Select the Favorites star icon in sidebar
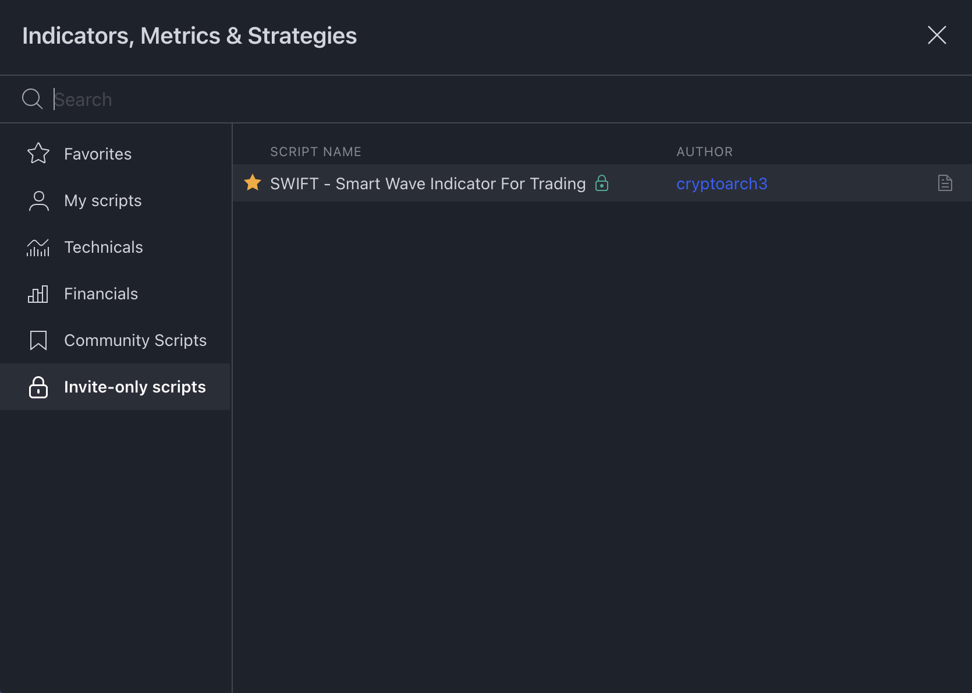 pyautogui.click(x=37, y=153)
